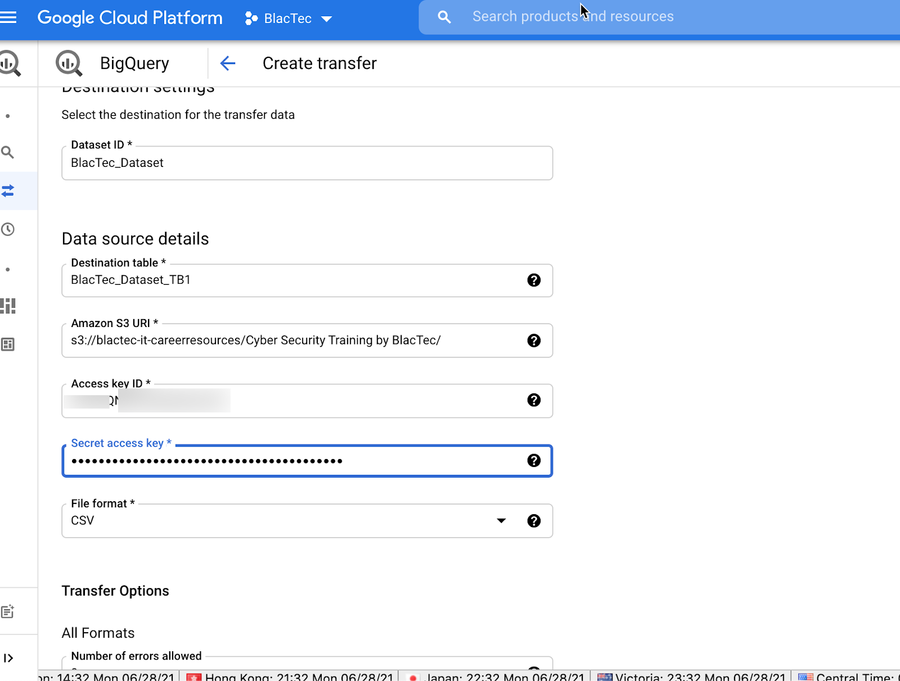900x681 pixels.
Task: Show help for Amazon S3 URI
Action: click(x=534, y=341)
